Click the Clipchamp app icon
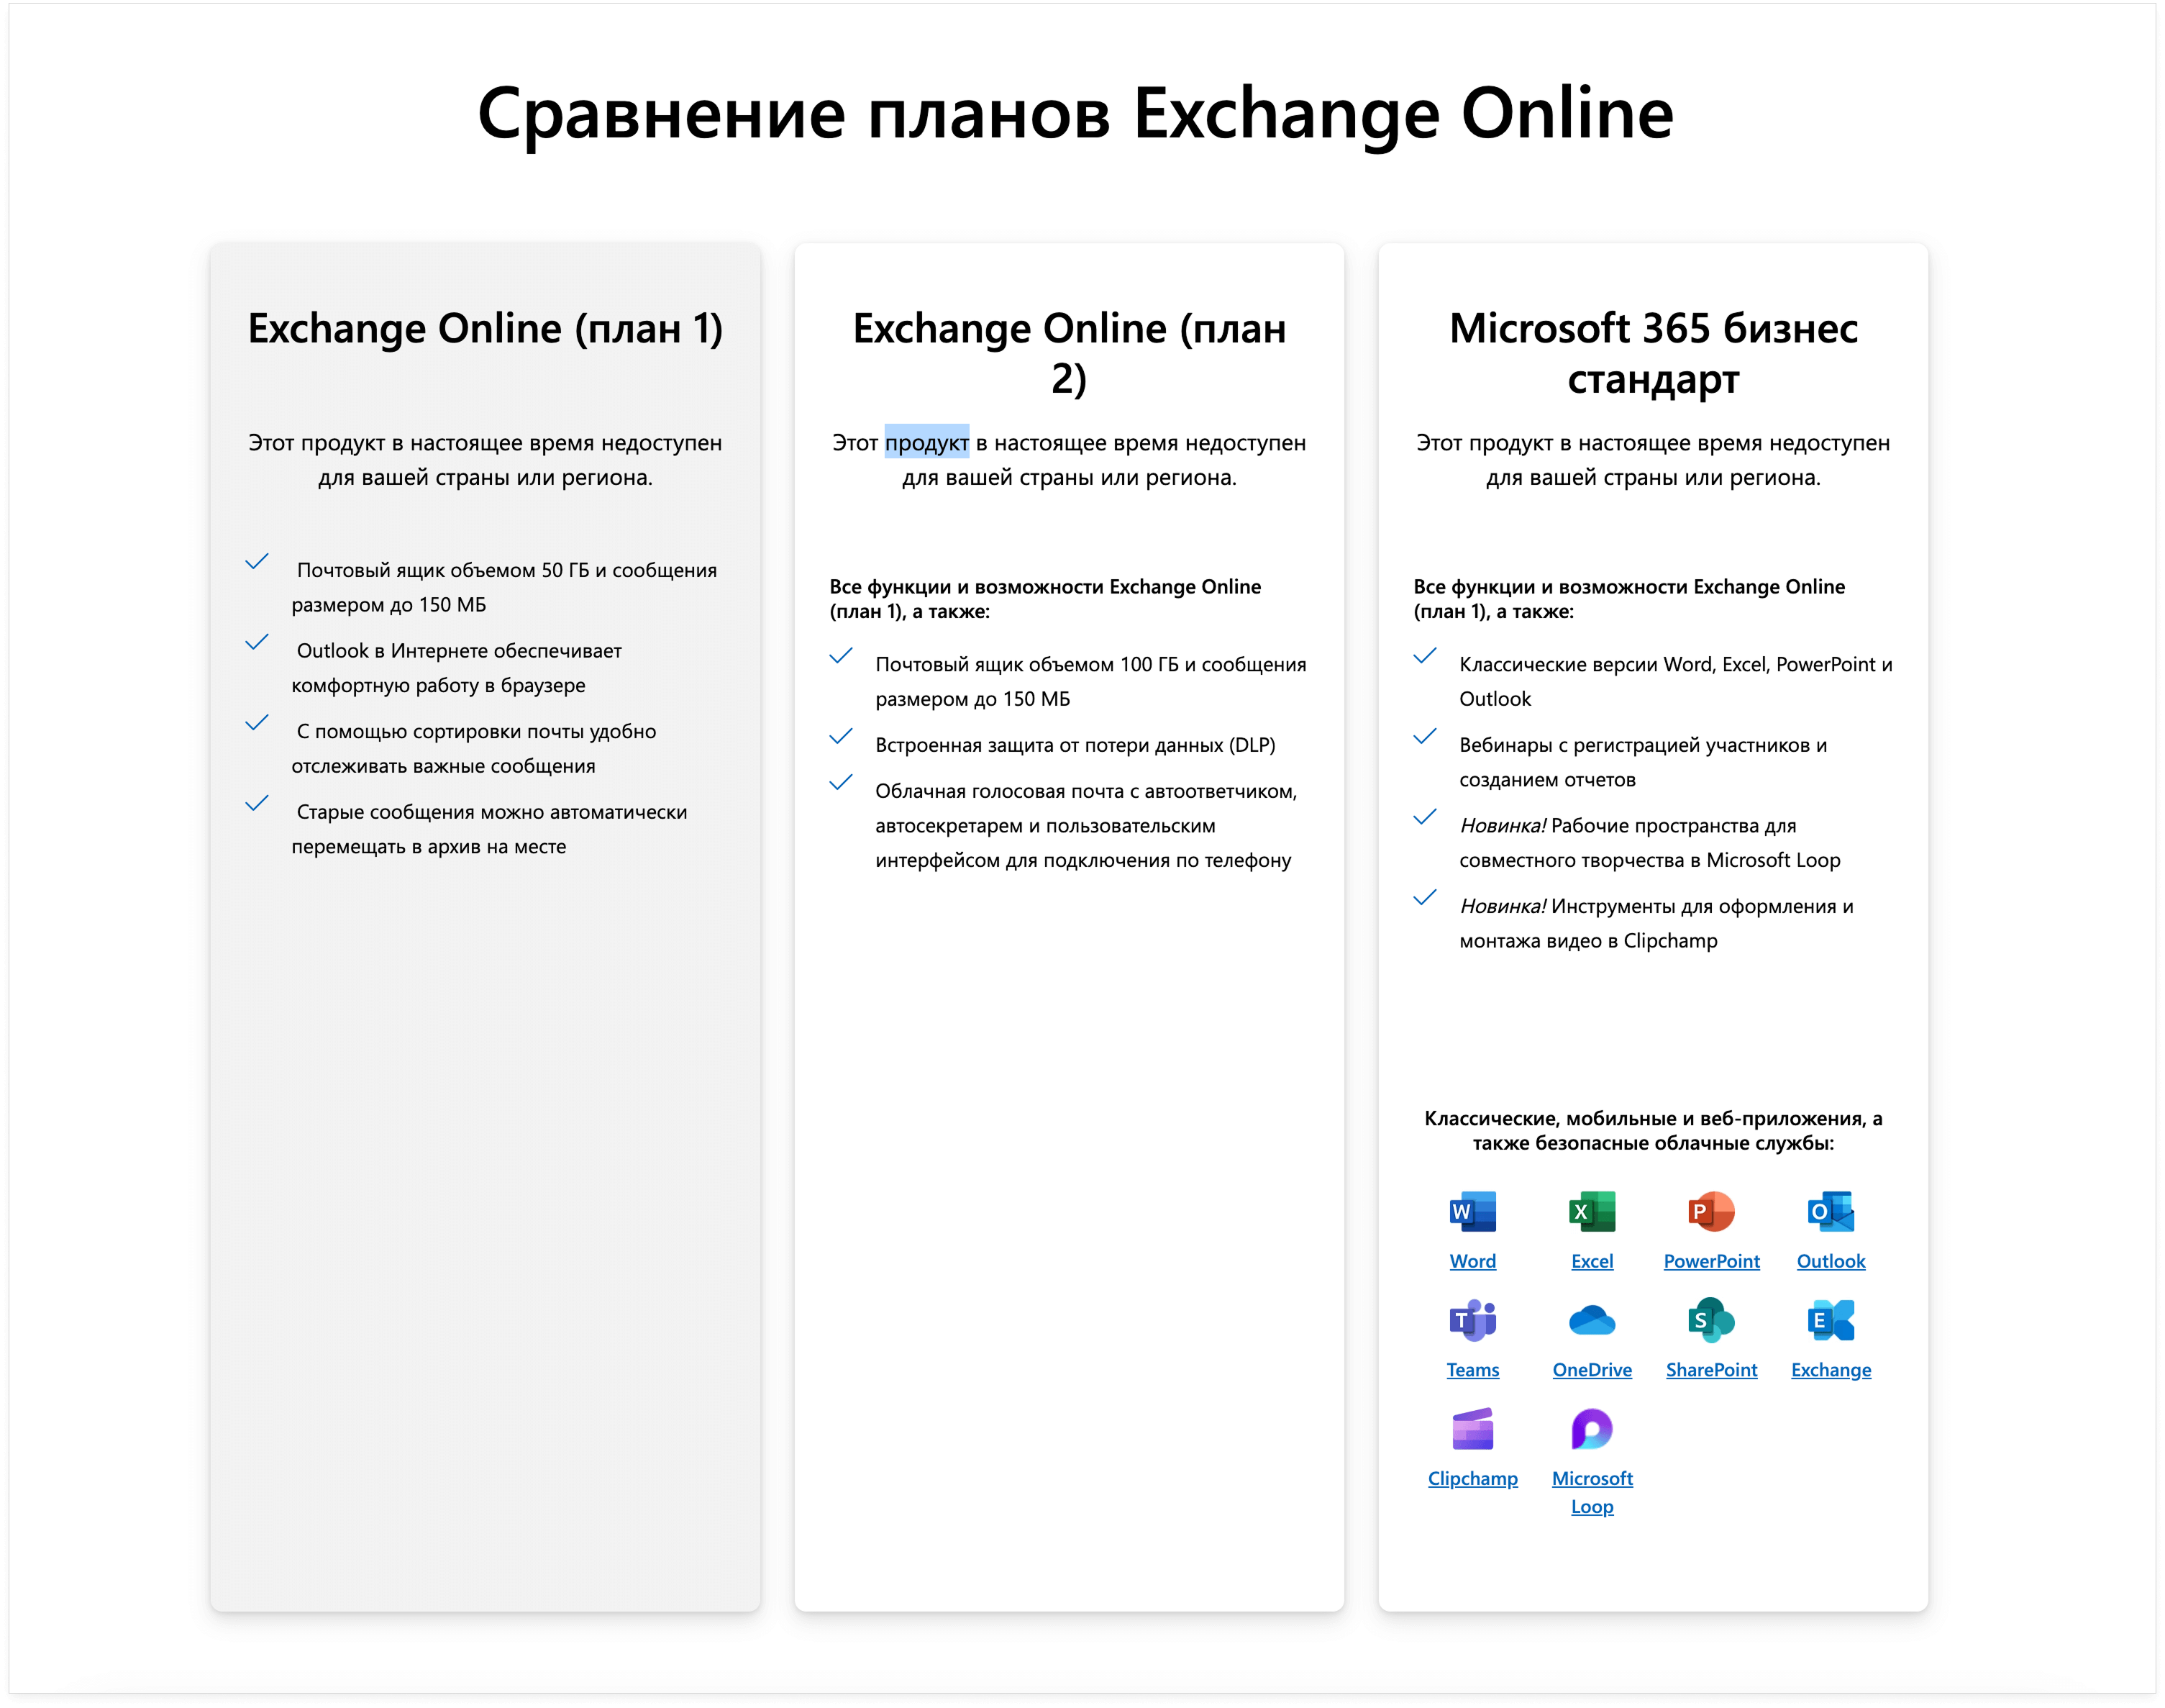Image resolution: width=2165 pixels, height=1708 pixels. 1472,1429
